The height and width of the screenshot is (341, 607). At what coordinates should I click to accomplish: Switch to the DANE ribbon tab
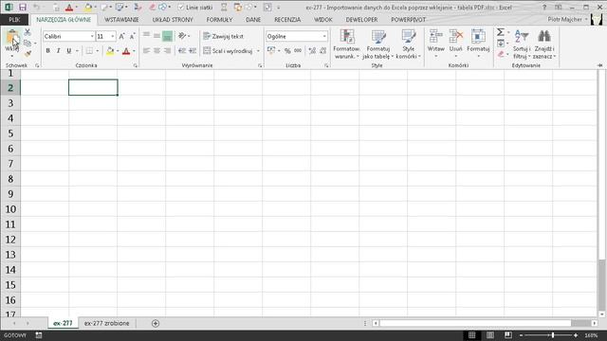253,19
